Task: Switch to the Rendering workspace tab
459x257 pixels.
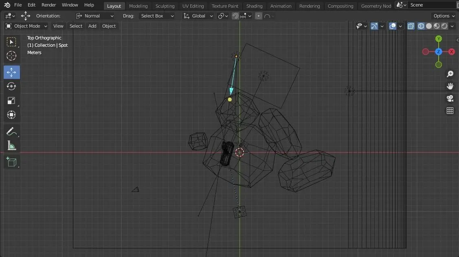Action: 310,6
